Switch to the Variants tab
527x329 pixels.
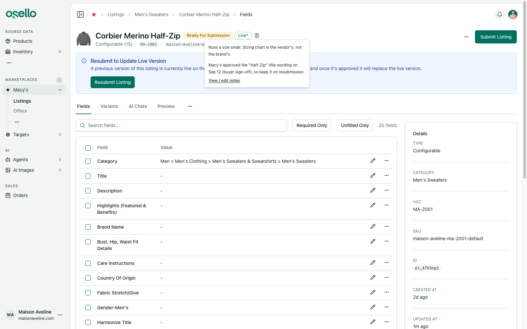109,106
